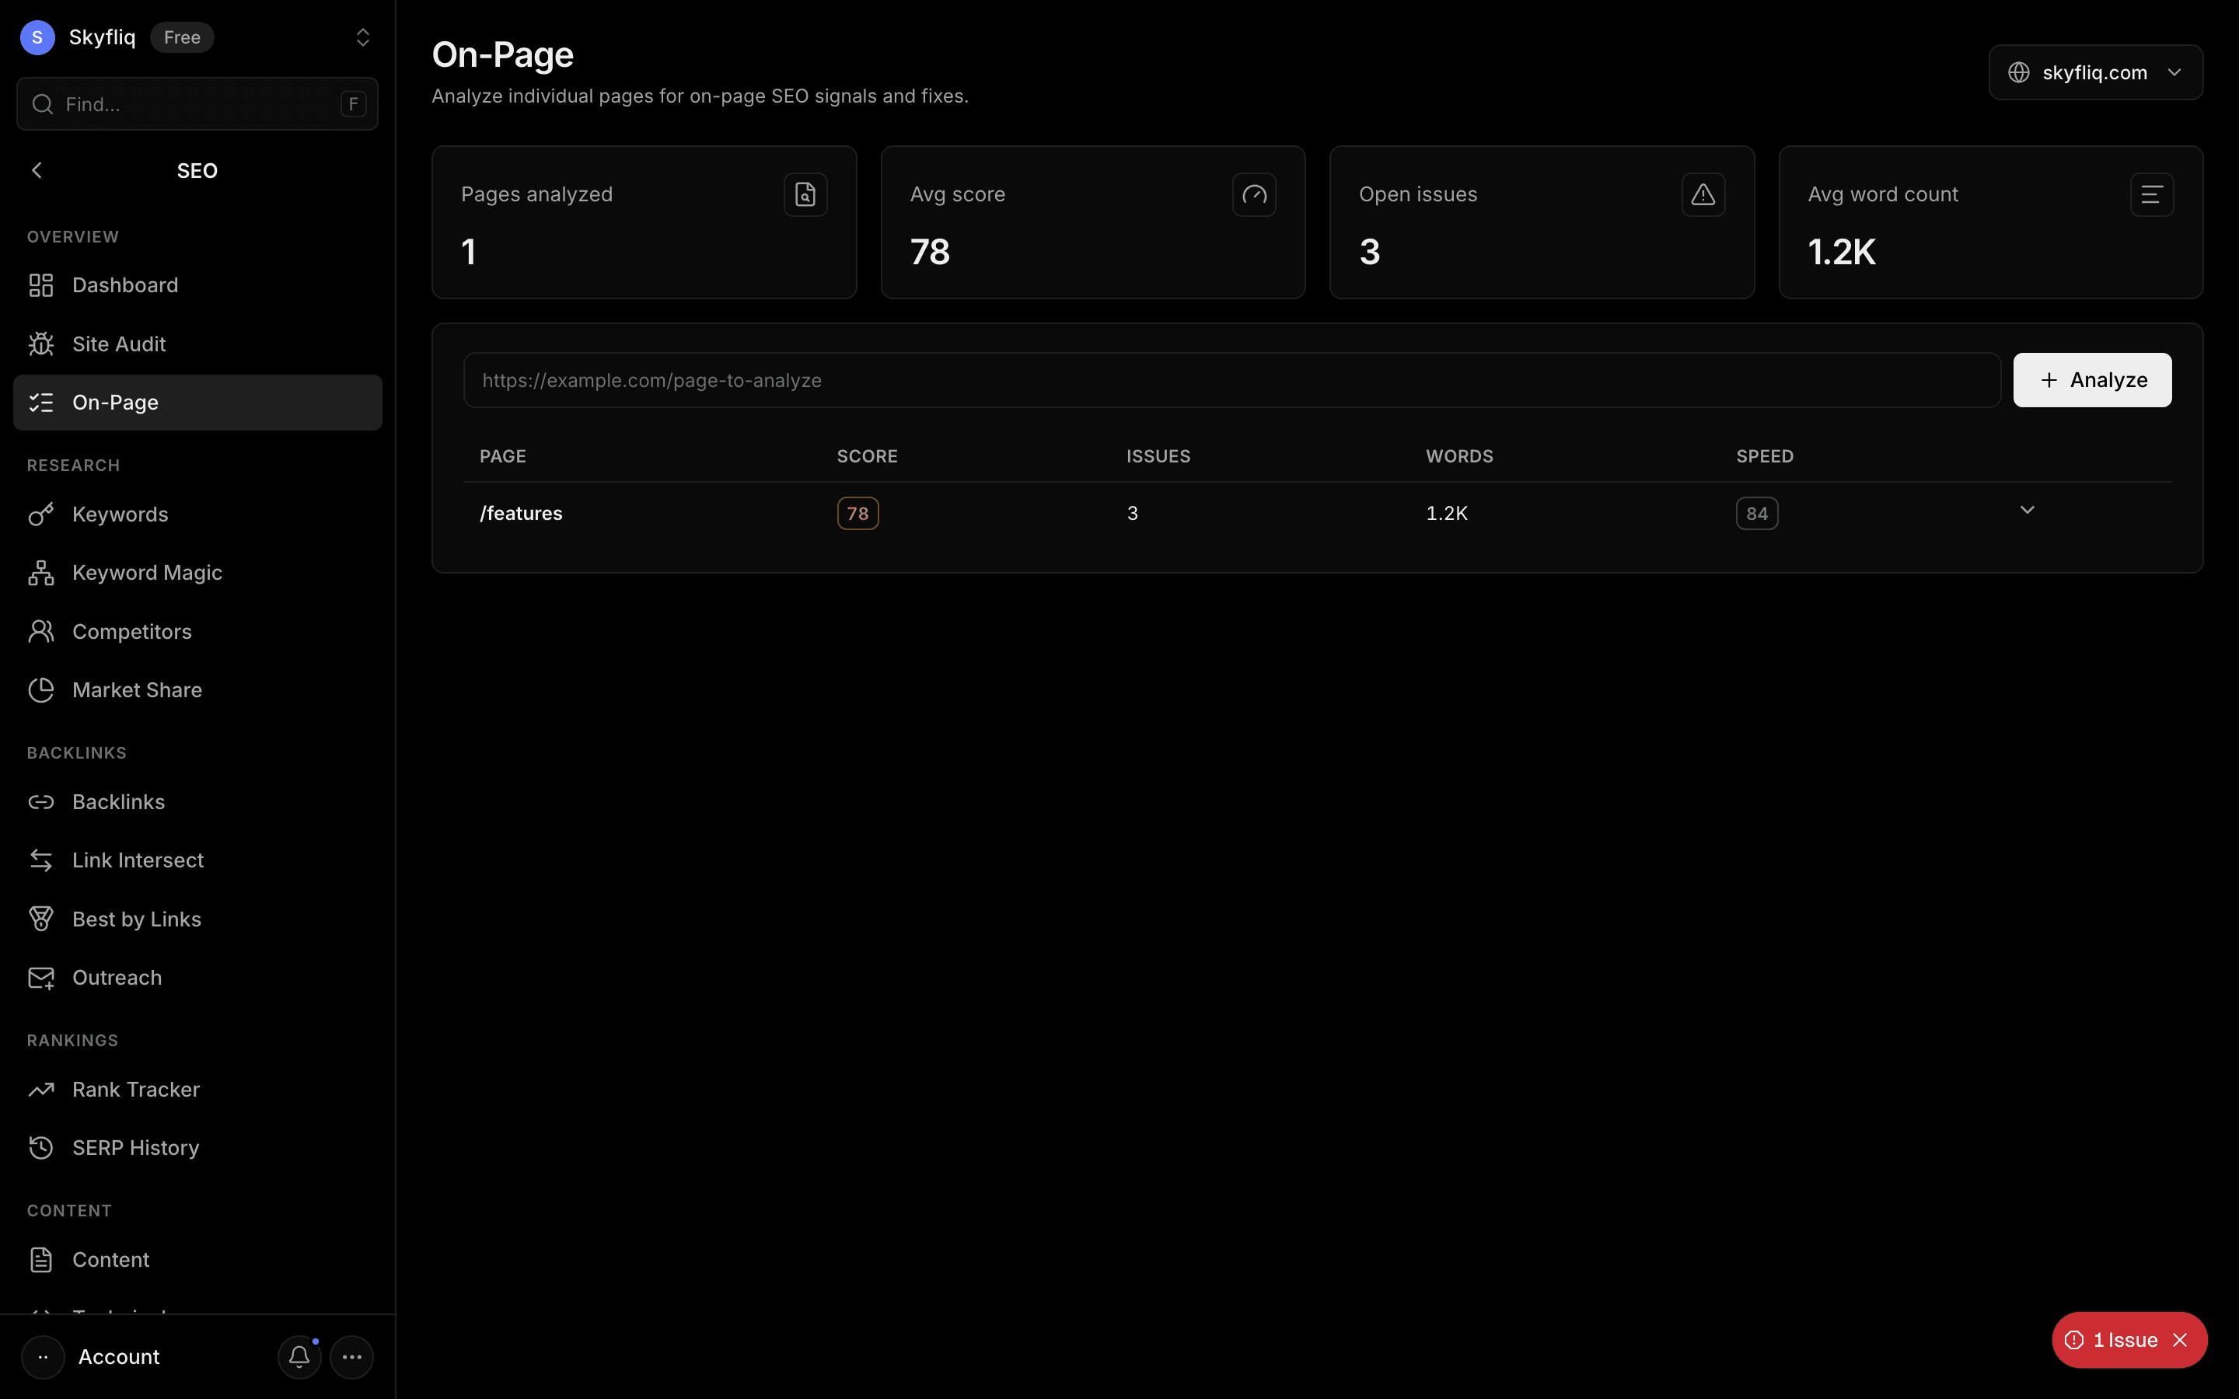Click the /features page link
The image size is (2239, 1399).
pos(521,514)
